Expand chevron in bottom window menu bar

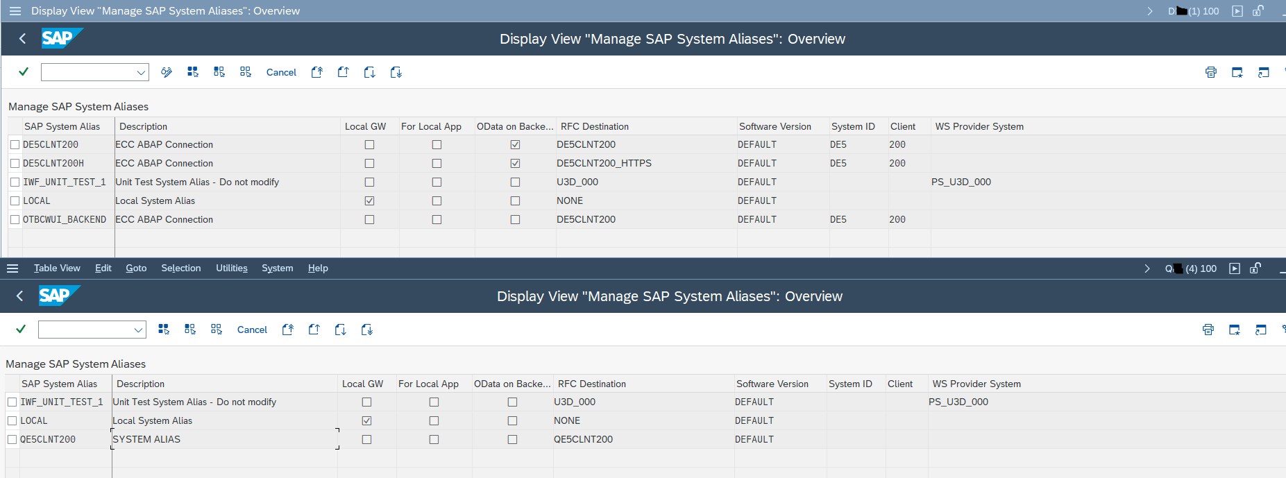pos(1147,268)
